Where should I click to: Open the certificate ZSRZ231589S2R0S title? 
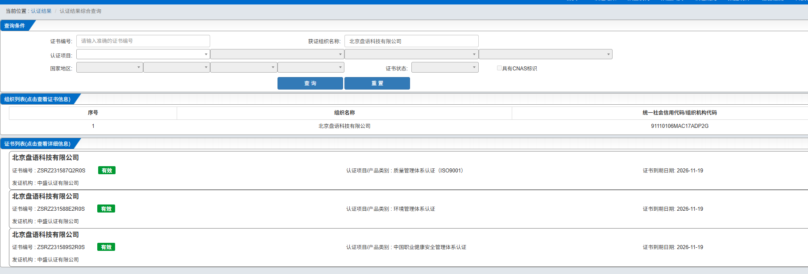tap(46, 235)
